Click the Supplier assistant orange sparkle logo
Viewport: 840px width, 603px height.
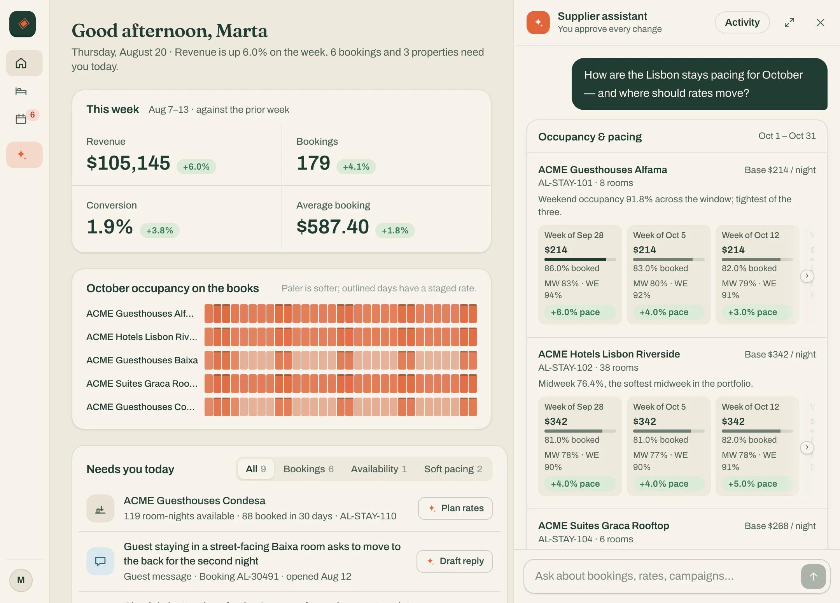point(538,23)
